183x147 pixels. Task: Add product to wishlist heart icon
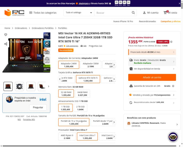pyautogui.click(x=6, y=35)
